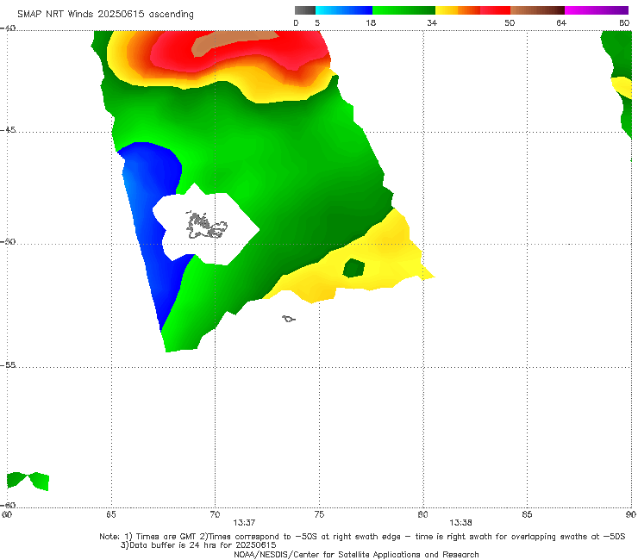The width and height of the screenshot is (638, 560).
Task: Click the "NOAA/NESDIS/Center for Satellite Applications and Research" credit
Action: [356, 554]
